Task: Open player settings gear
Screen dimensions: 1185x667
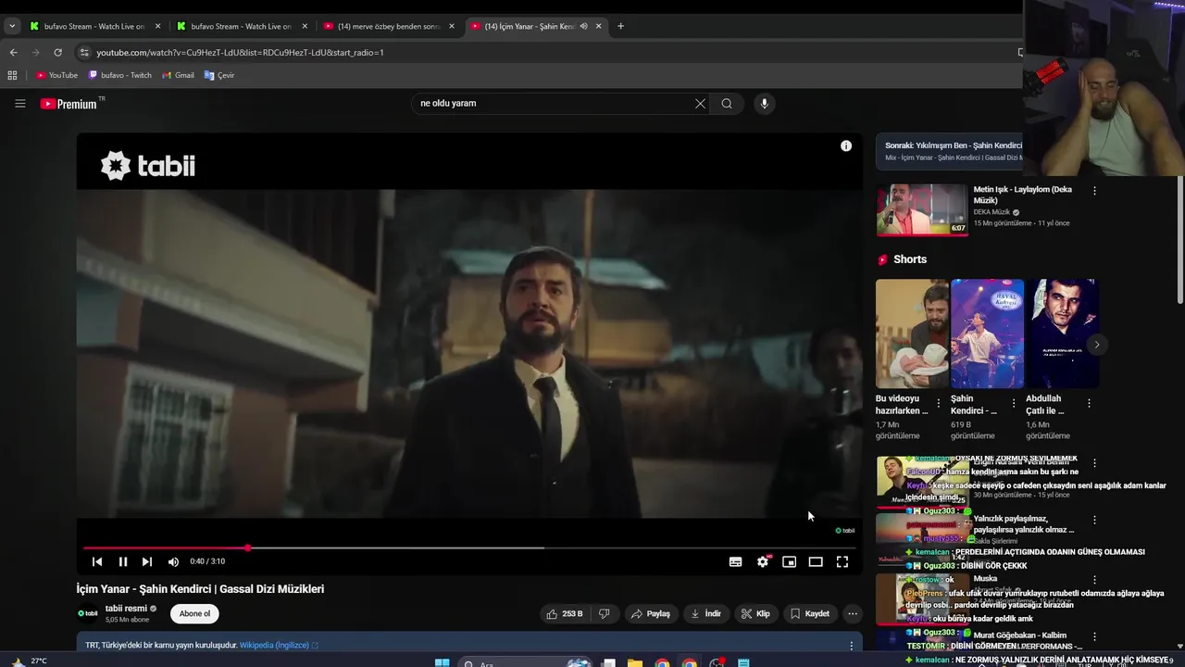Action: pos(762,561)
